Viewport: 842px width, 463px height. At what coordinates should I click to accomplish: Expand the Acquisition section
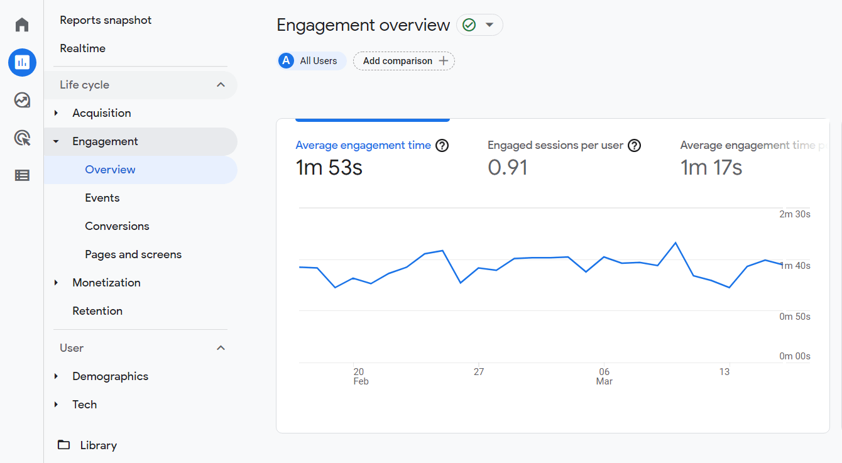pos(56,113)
